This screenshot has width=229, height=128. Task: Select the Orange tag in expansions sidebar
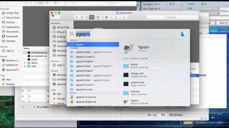[x=59, y=98]
